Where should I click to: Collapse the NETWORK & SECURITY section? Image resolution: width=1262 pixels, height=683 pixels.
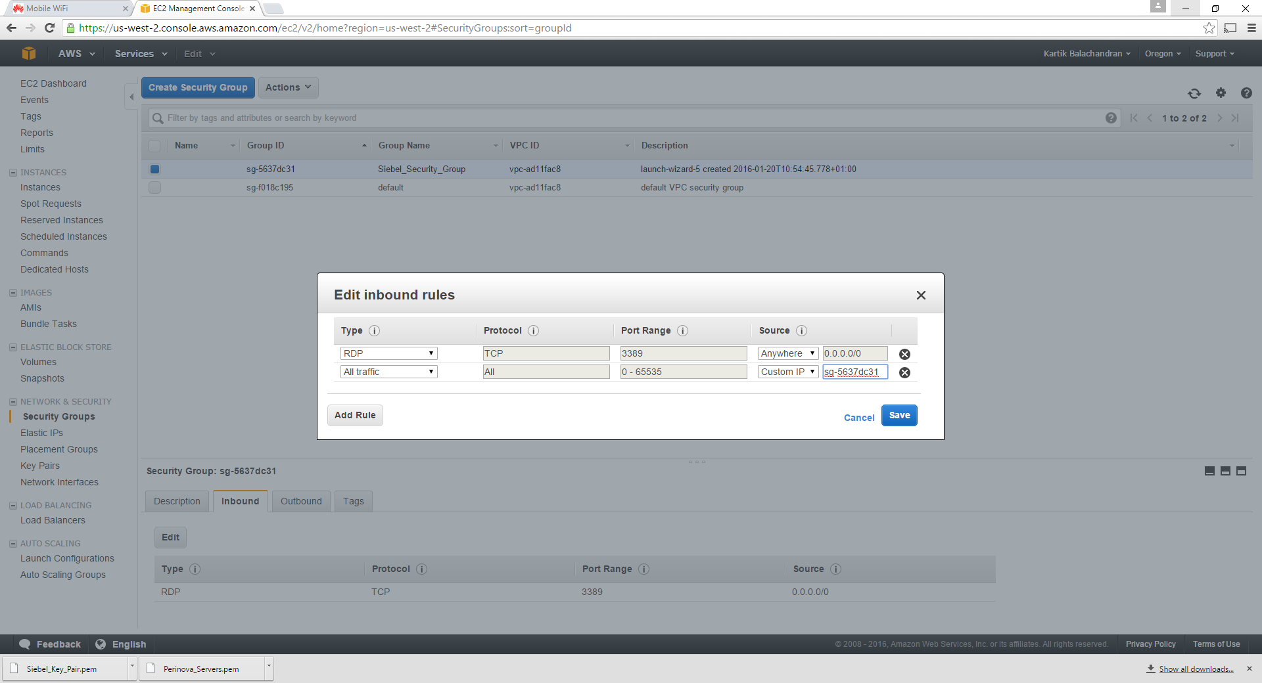point(13,402)
